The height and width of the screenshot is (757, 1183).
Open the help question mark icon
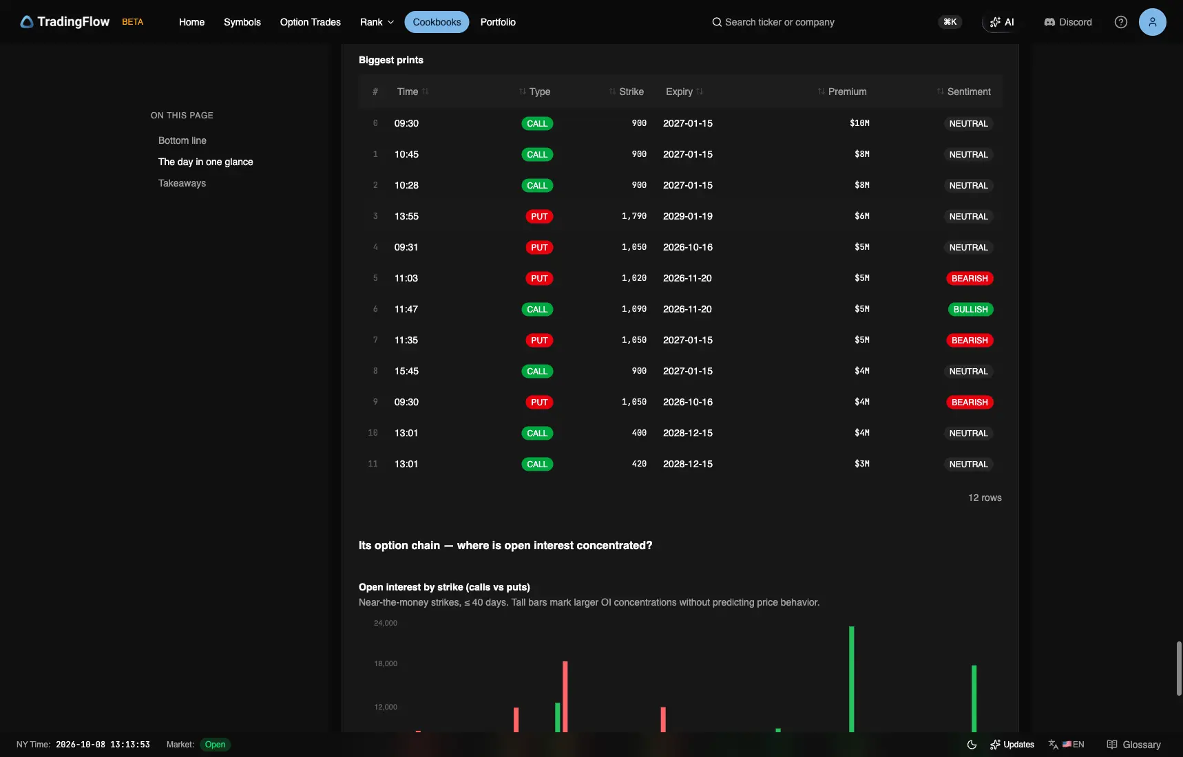(x=1121, y=22)
